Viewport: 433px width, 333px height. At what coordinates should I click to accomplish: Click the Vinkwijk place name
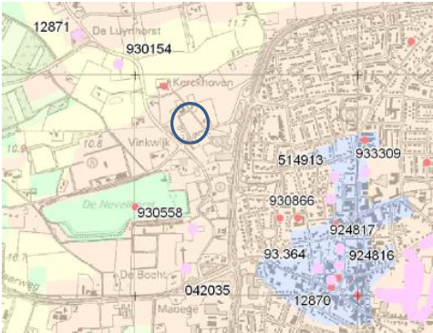tap(149, 143)
